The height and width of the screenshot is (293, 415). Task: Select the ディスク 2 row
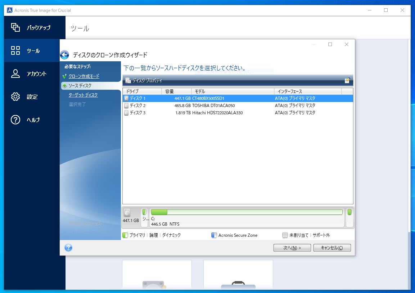point(238,106)
